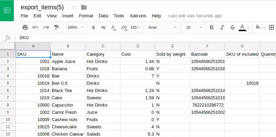Viewport: 276px width, 137px height.
Task: Expand the fill color dropdown arrow
Action: coord(264,28)
